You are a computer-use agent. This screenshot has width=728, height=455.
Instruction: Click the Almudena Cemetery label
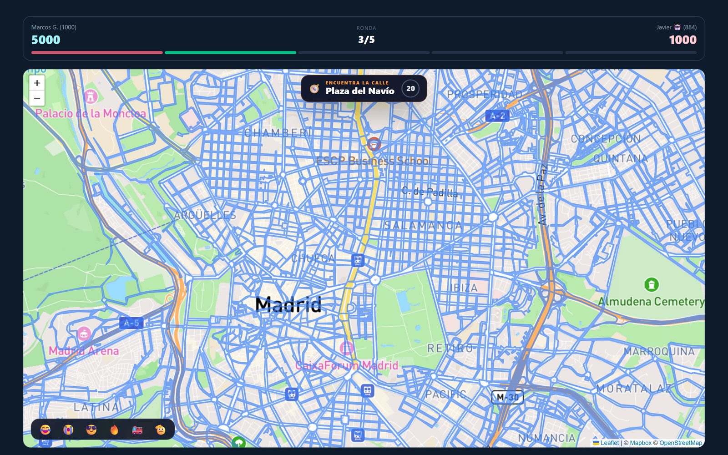[x=651, y=302]
